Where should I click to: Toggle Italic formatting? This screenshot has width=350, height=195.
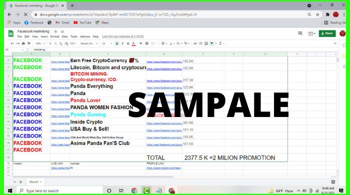[x=122, y=43]
